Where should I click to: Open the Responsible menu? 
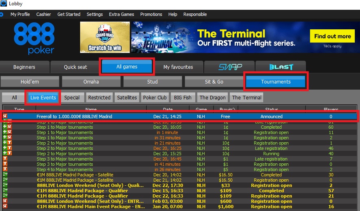(x=195, y=14)
